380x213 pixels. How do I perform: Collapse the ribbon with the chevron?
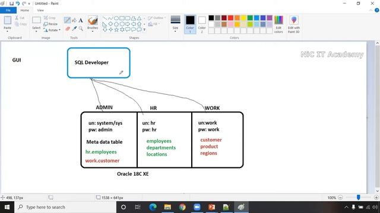pyautogui.click(x=370, y=11)
